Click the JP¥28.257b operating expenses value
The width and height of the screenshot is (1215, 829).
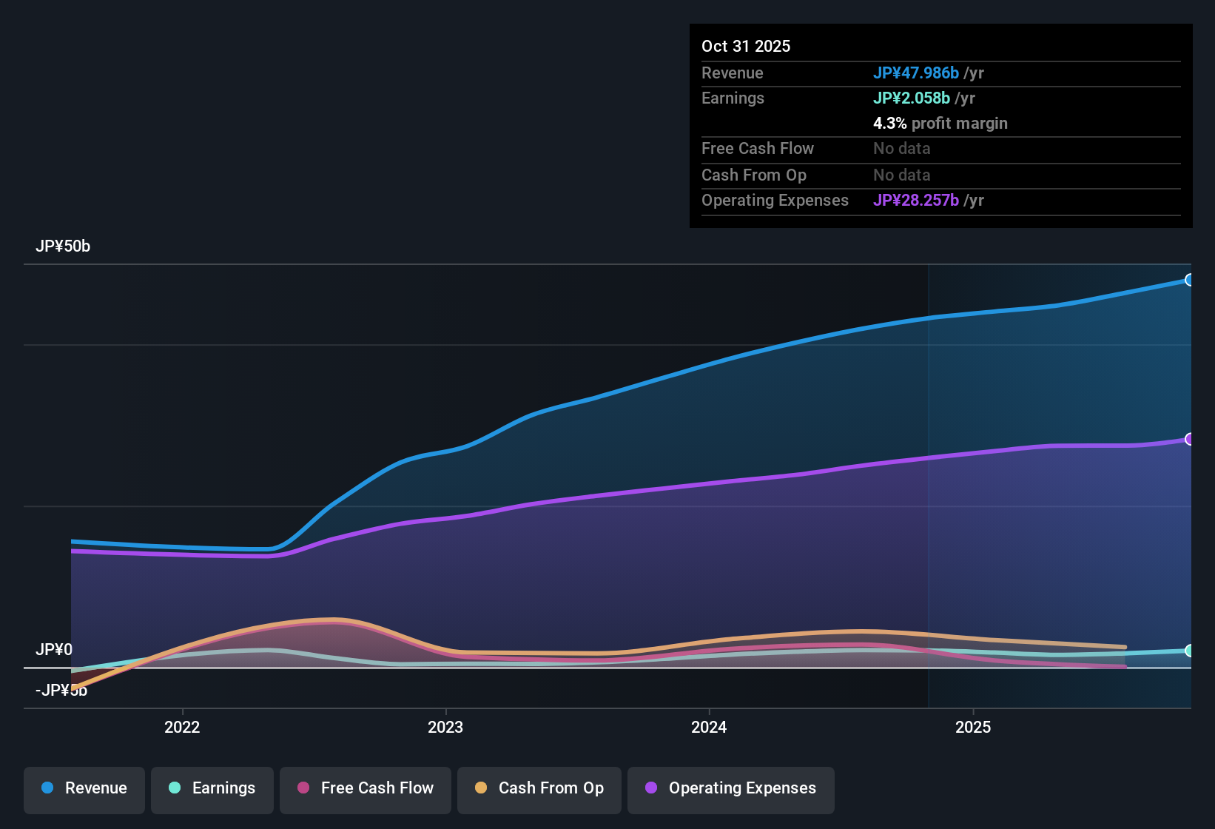pos(915,200)
